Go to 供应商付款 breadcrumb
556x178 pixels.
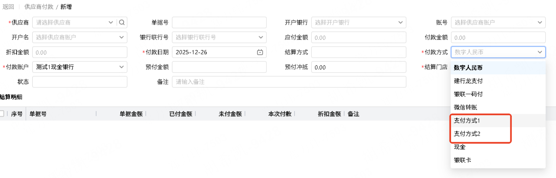pyautogui.click(x=38, y=7)
